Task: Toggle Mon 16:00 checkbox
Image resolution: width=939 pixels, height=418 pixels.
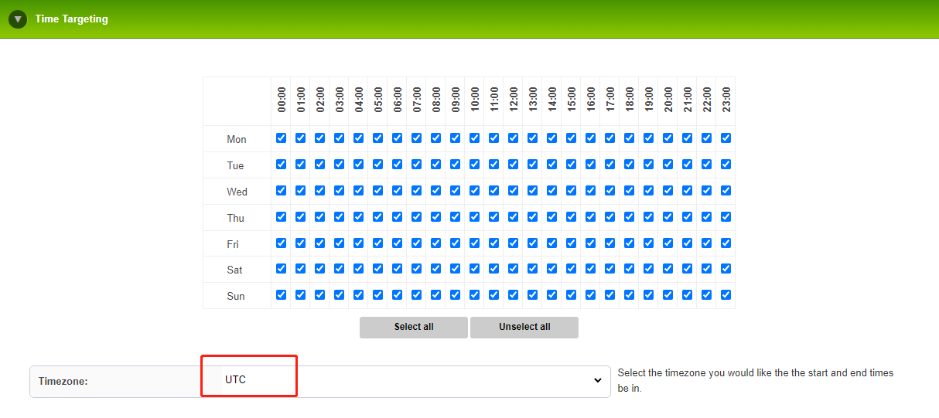Action: coord(590,138)
